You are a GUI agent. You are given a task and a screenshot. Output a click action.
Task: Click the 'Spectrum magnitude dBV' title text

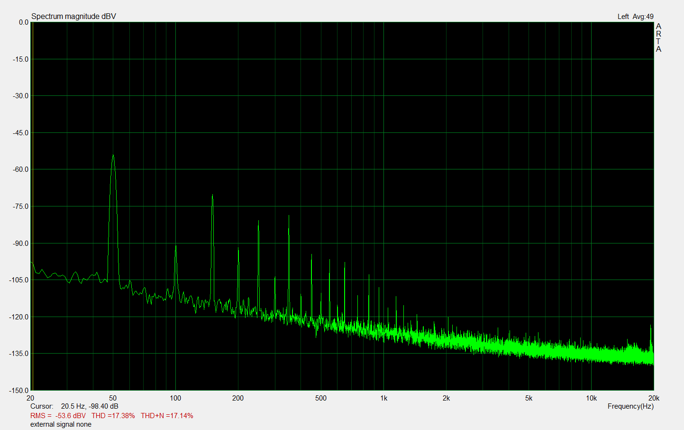(x=73, y=16)
